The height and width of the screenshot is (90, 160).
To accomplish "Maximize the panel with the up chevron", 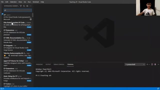I will click(x=158, y=64).
